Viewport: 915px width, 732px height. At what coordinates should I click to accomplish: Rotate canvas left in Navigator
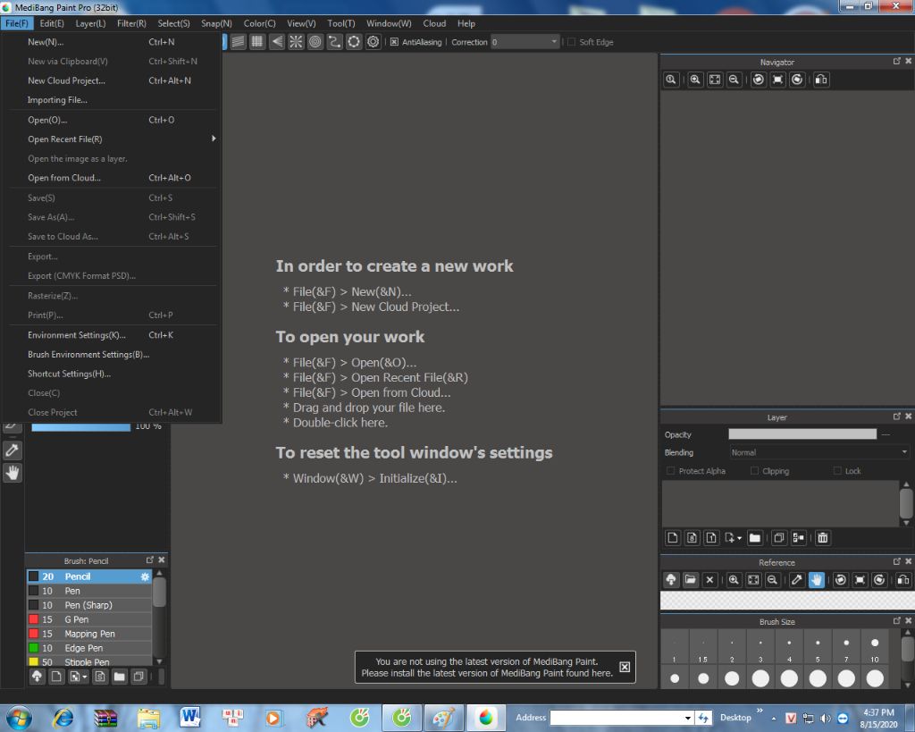(758, 80)
